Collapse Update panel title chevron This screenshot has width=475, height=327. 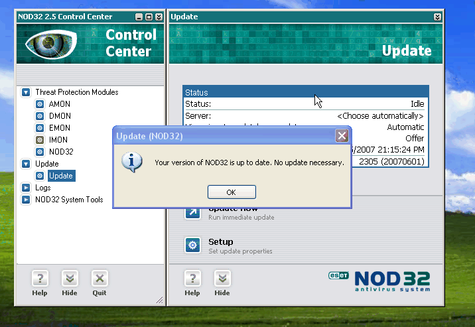pos(437,17)
